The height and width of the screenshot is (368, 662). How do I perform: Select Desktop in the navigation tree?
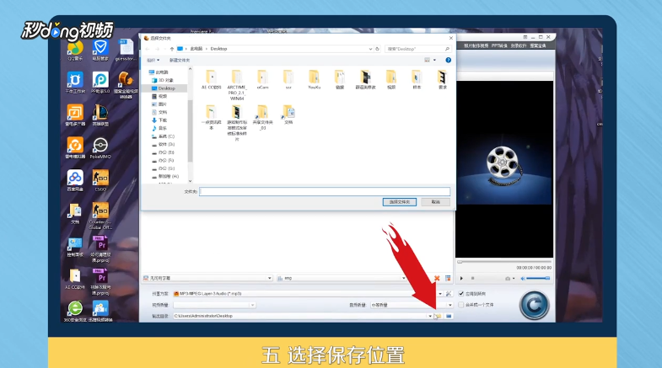pos(166,88)
